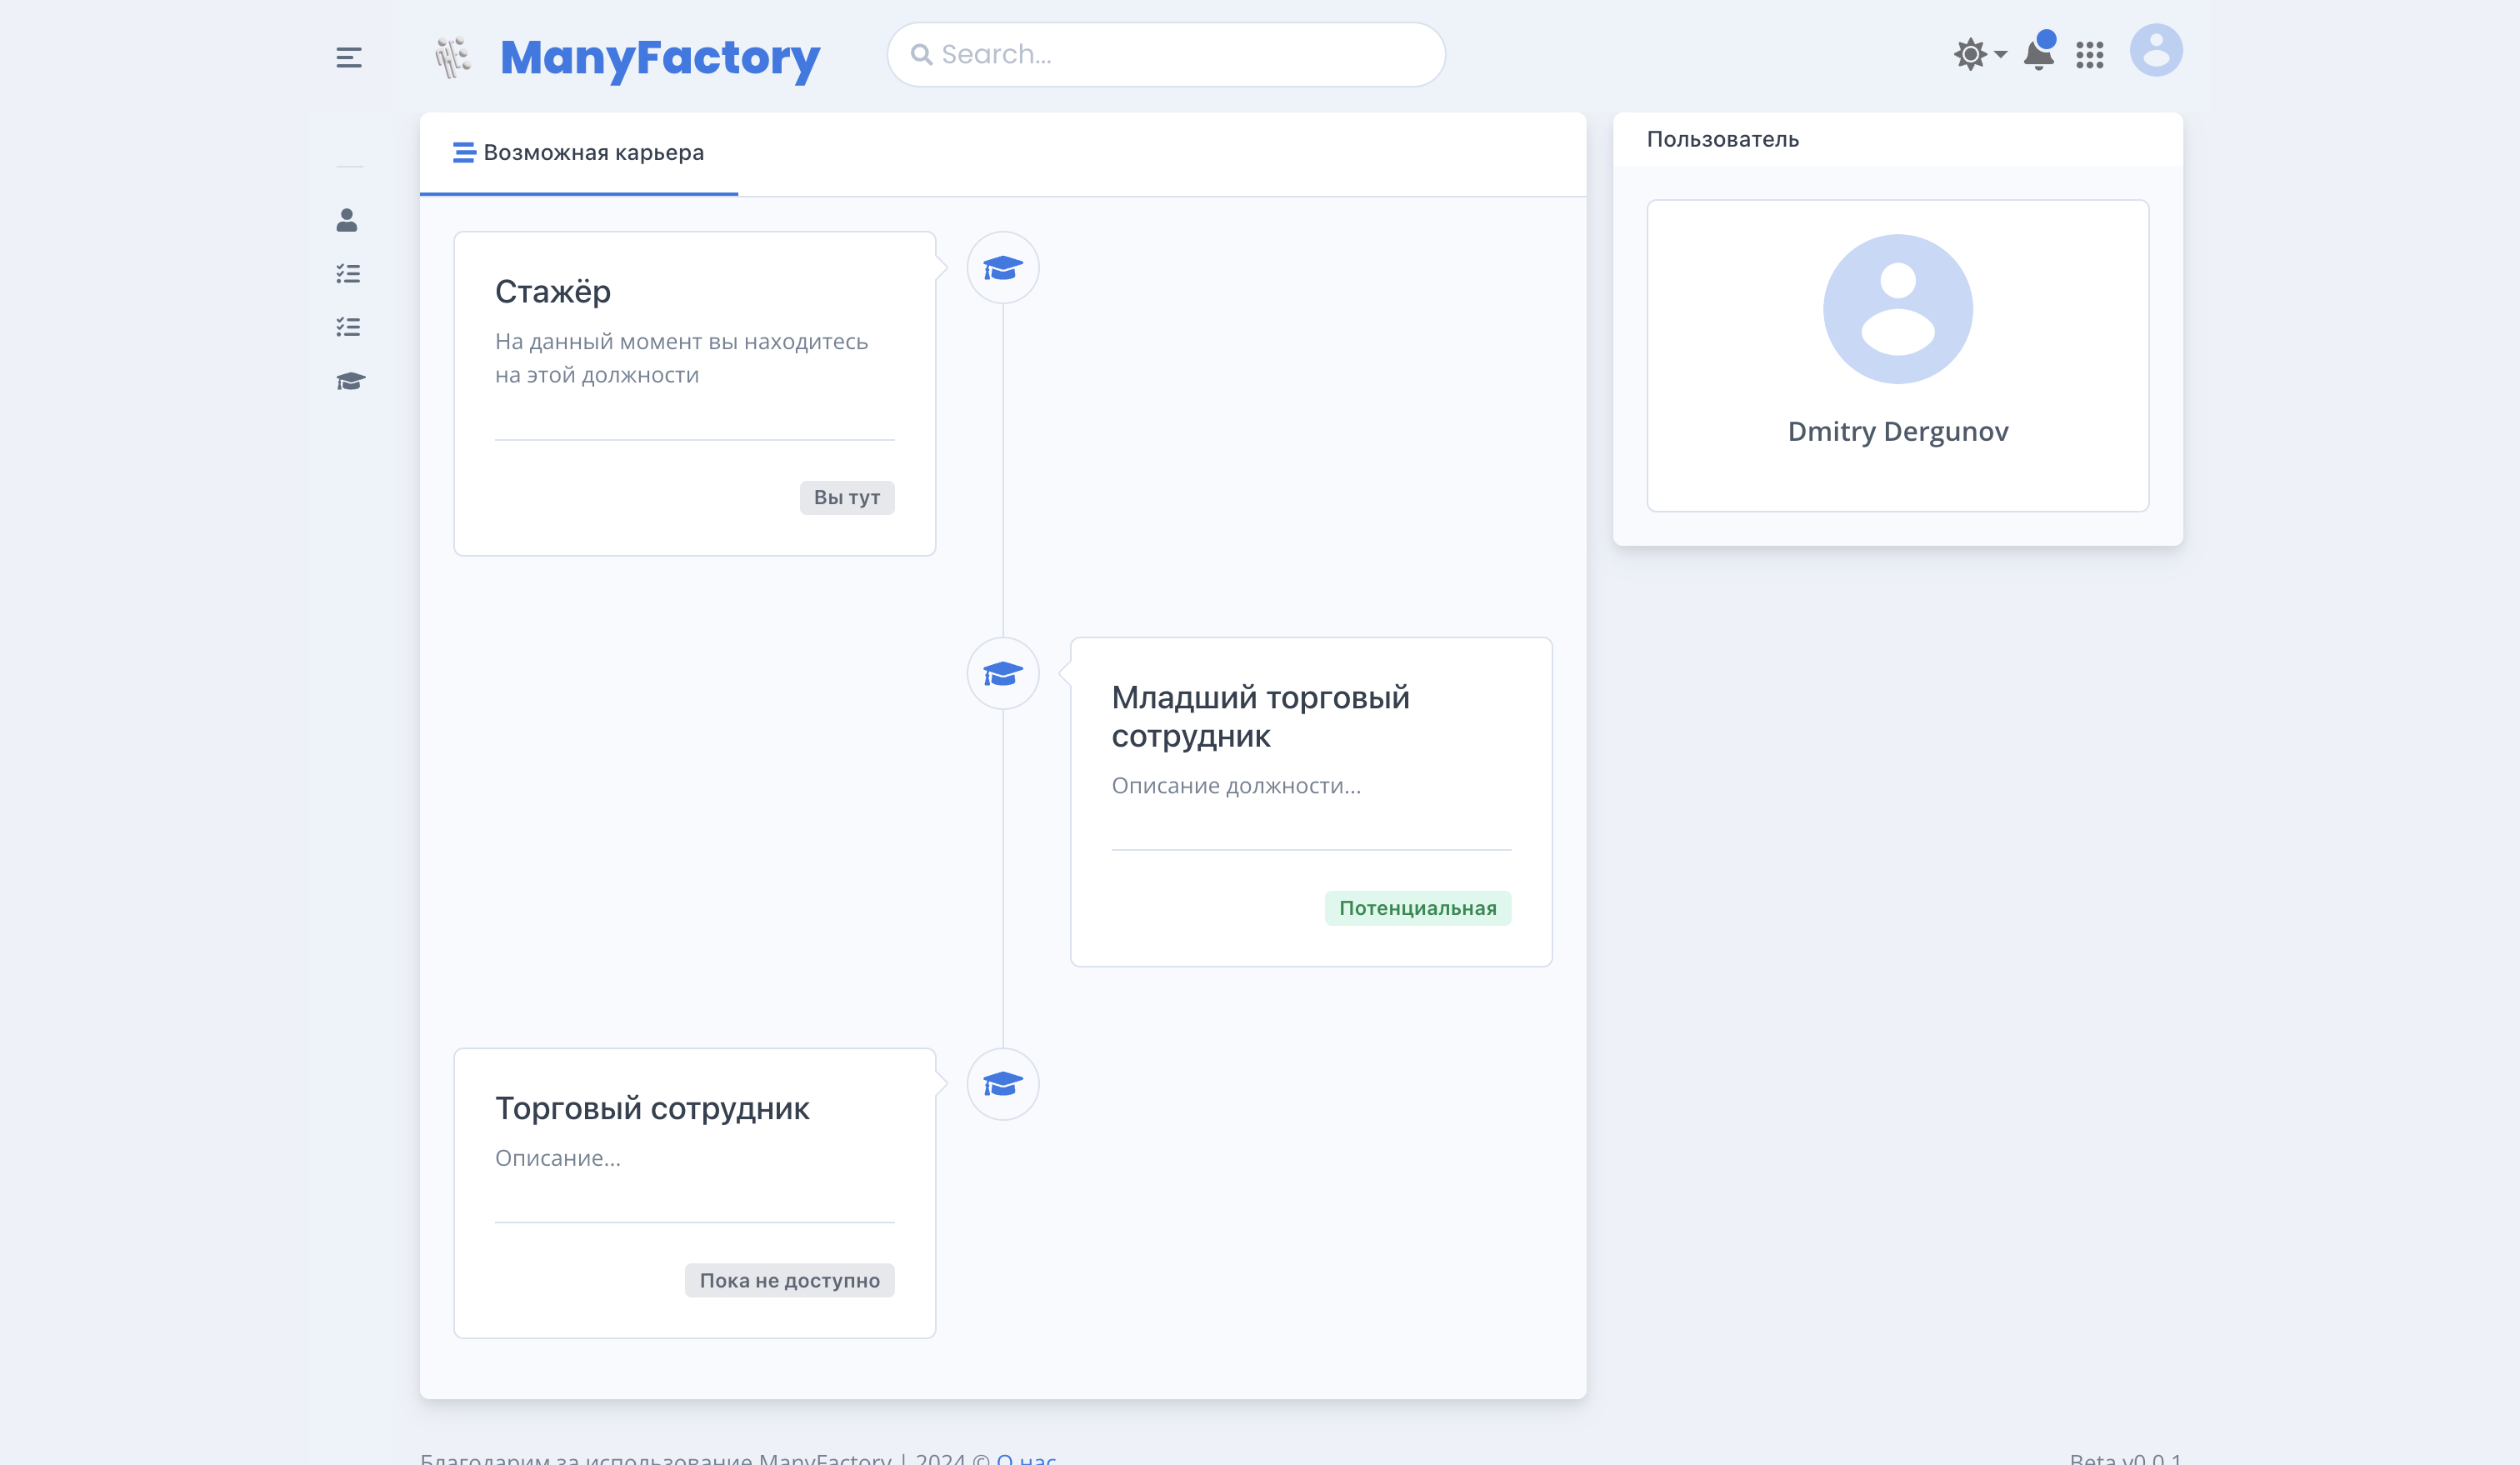Click timeline marker beside Торговый сотрудник

1002,1084
